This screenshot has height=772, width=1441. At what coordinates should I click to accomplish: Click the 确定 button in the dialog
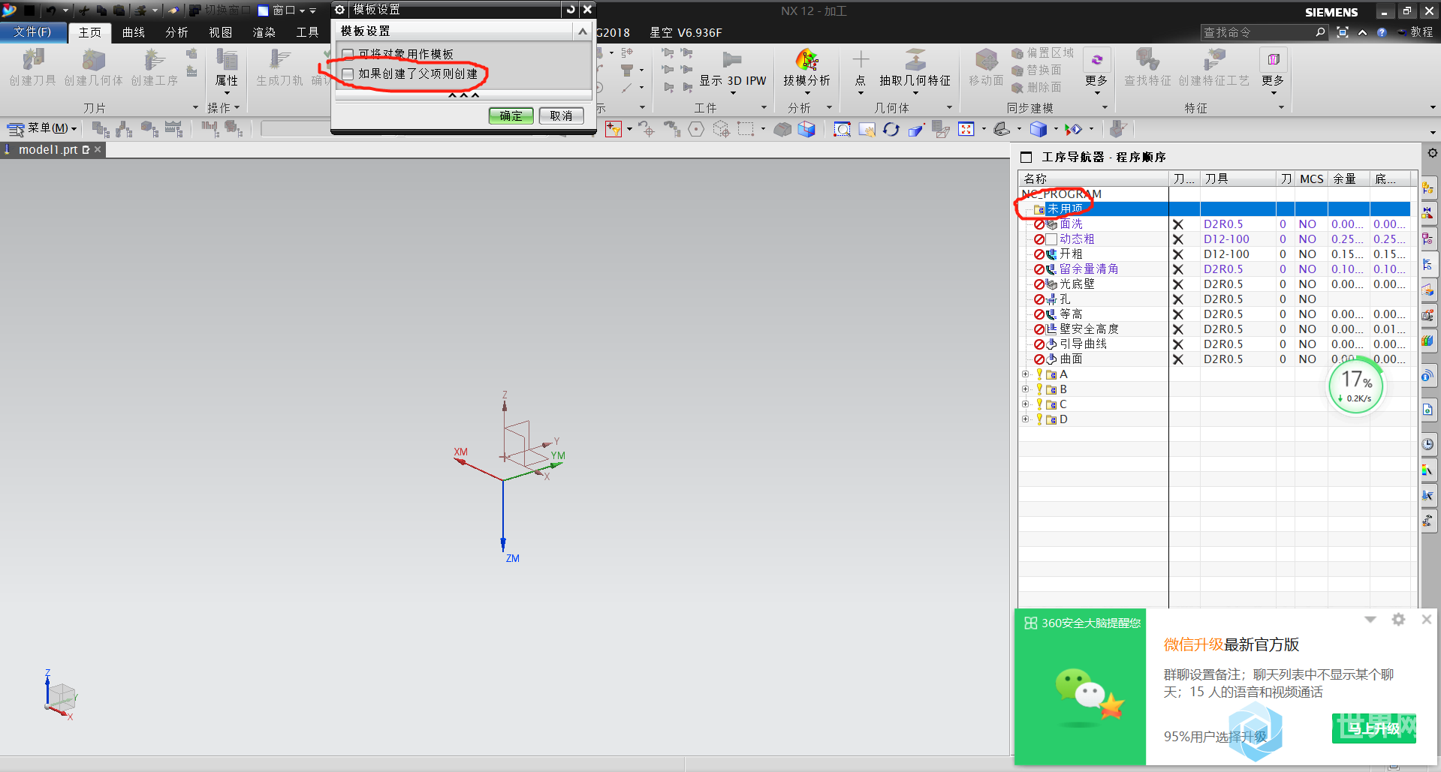pyautogui.click(x=511, y=116)
